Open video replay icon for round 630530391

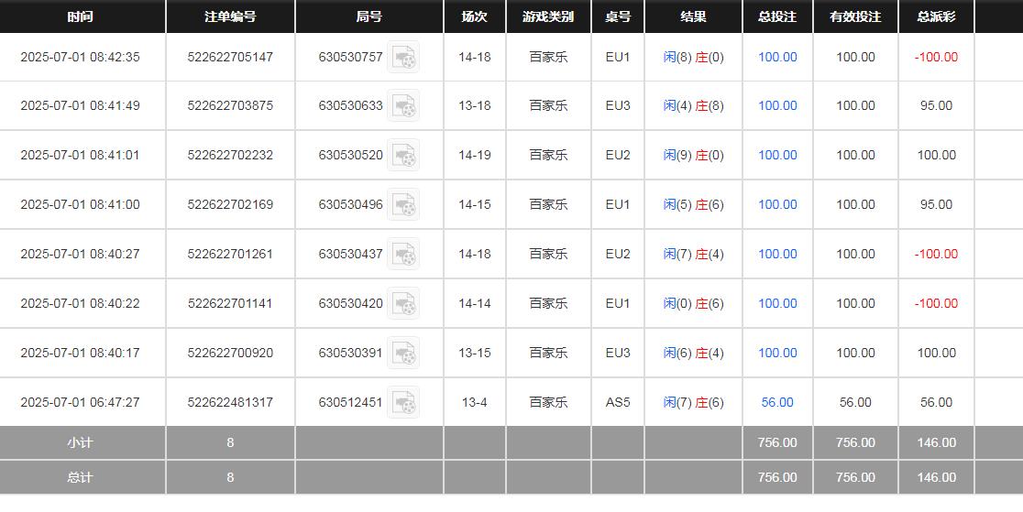(402, 354)
